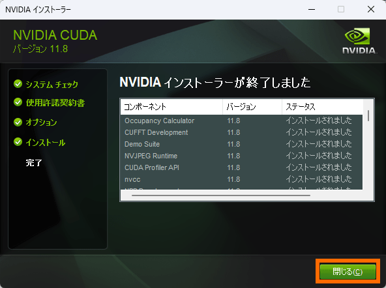Screen dimensions: 386x288
Task: Click the 11.8 version cell for nvcc
Action: (233, 179)
